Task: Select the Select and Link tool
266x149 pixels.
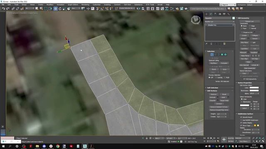Action: click(13, 9)
